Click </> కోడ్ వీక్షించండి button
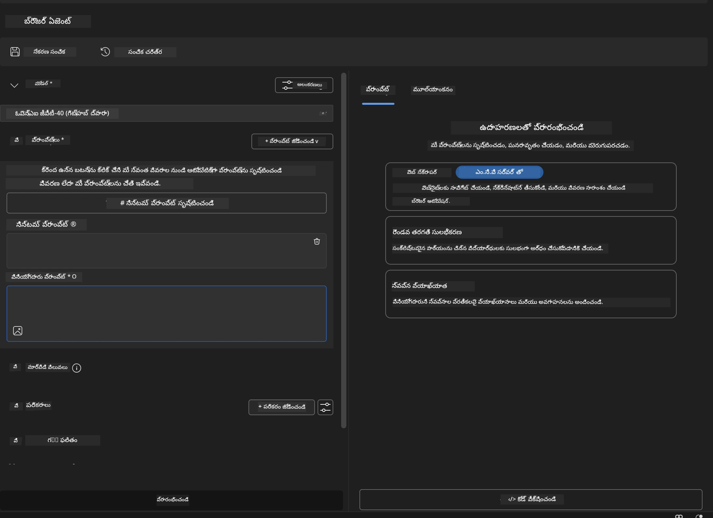Image resolution: width=713 pixels, height=518 pixels. pyautogui.click(x=531, y=499)
